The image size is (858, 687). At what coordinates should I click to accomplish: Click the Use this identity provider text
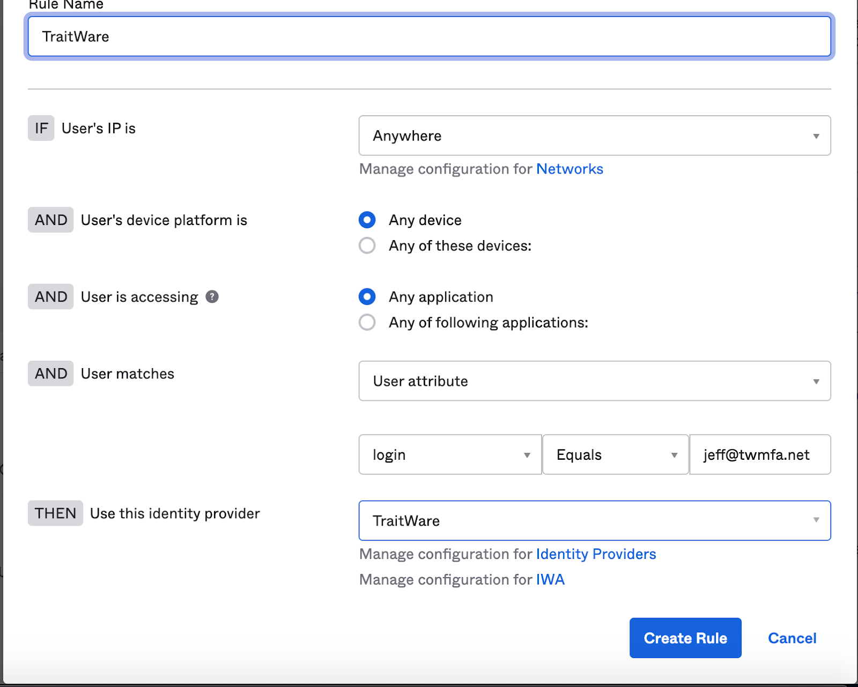click(x=175, y=513)
